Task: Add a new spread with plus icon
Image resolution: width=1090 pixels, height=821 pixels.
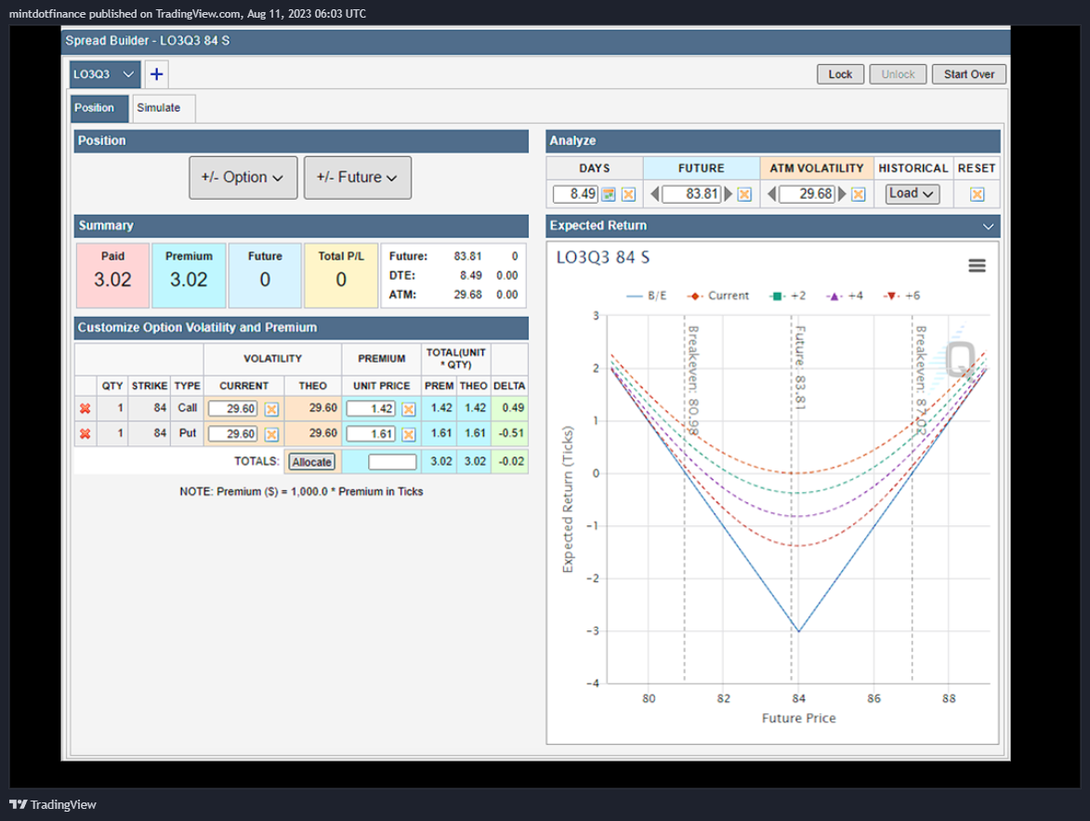Action: [156, 73]
